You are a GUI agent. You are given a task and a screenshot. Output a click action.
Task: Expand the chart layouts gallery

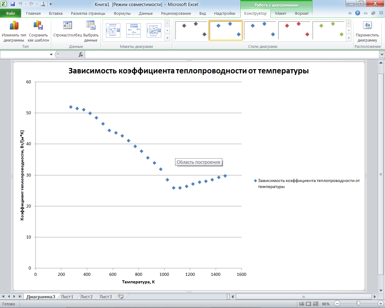(x=167, y=38)
